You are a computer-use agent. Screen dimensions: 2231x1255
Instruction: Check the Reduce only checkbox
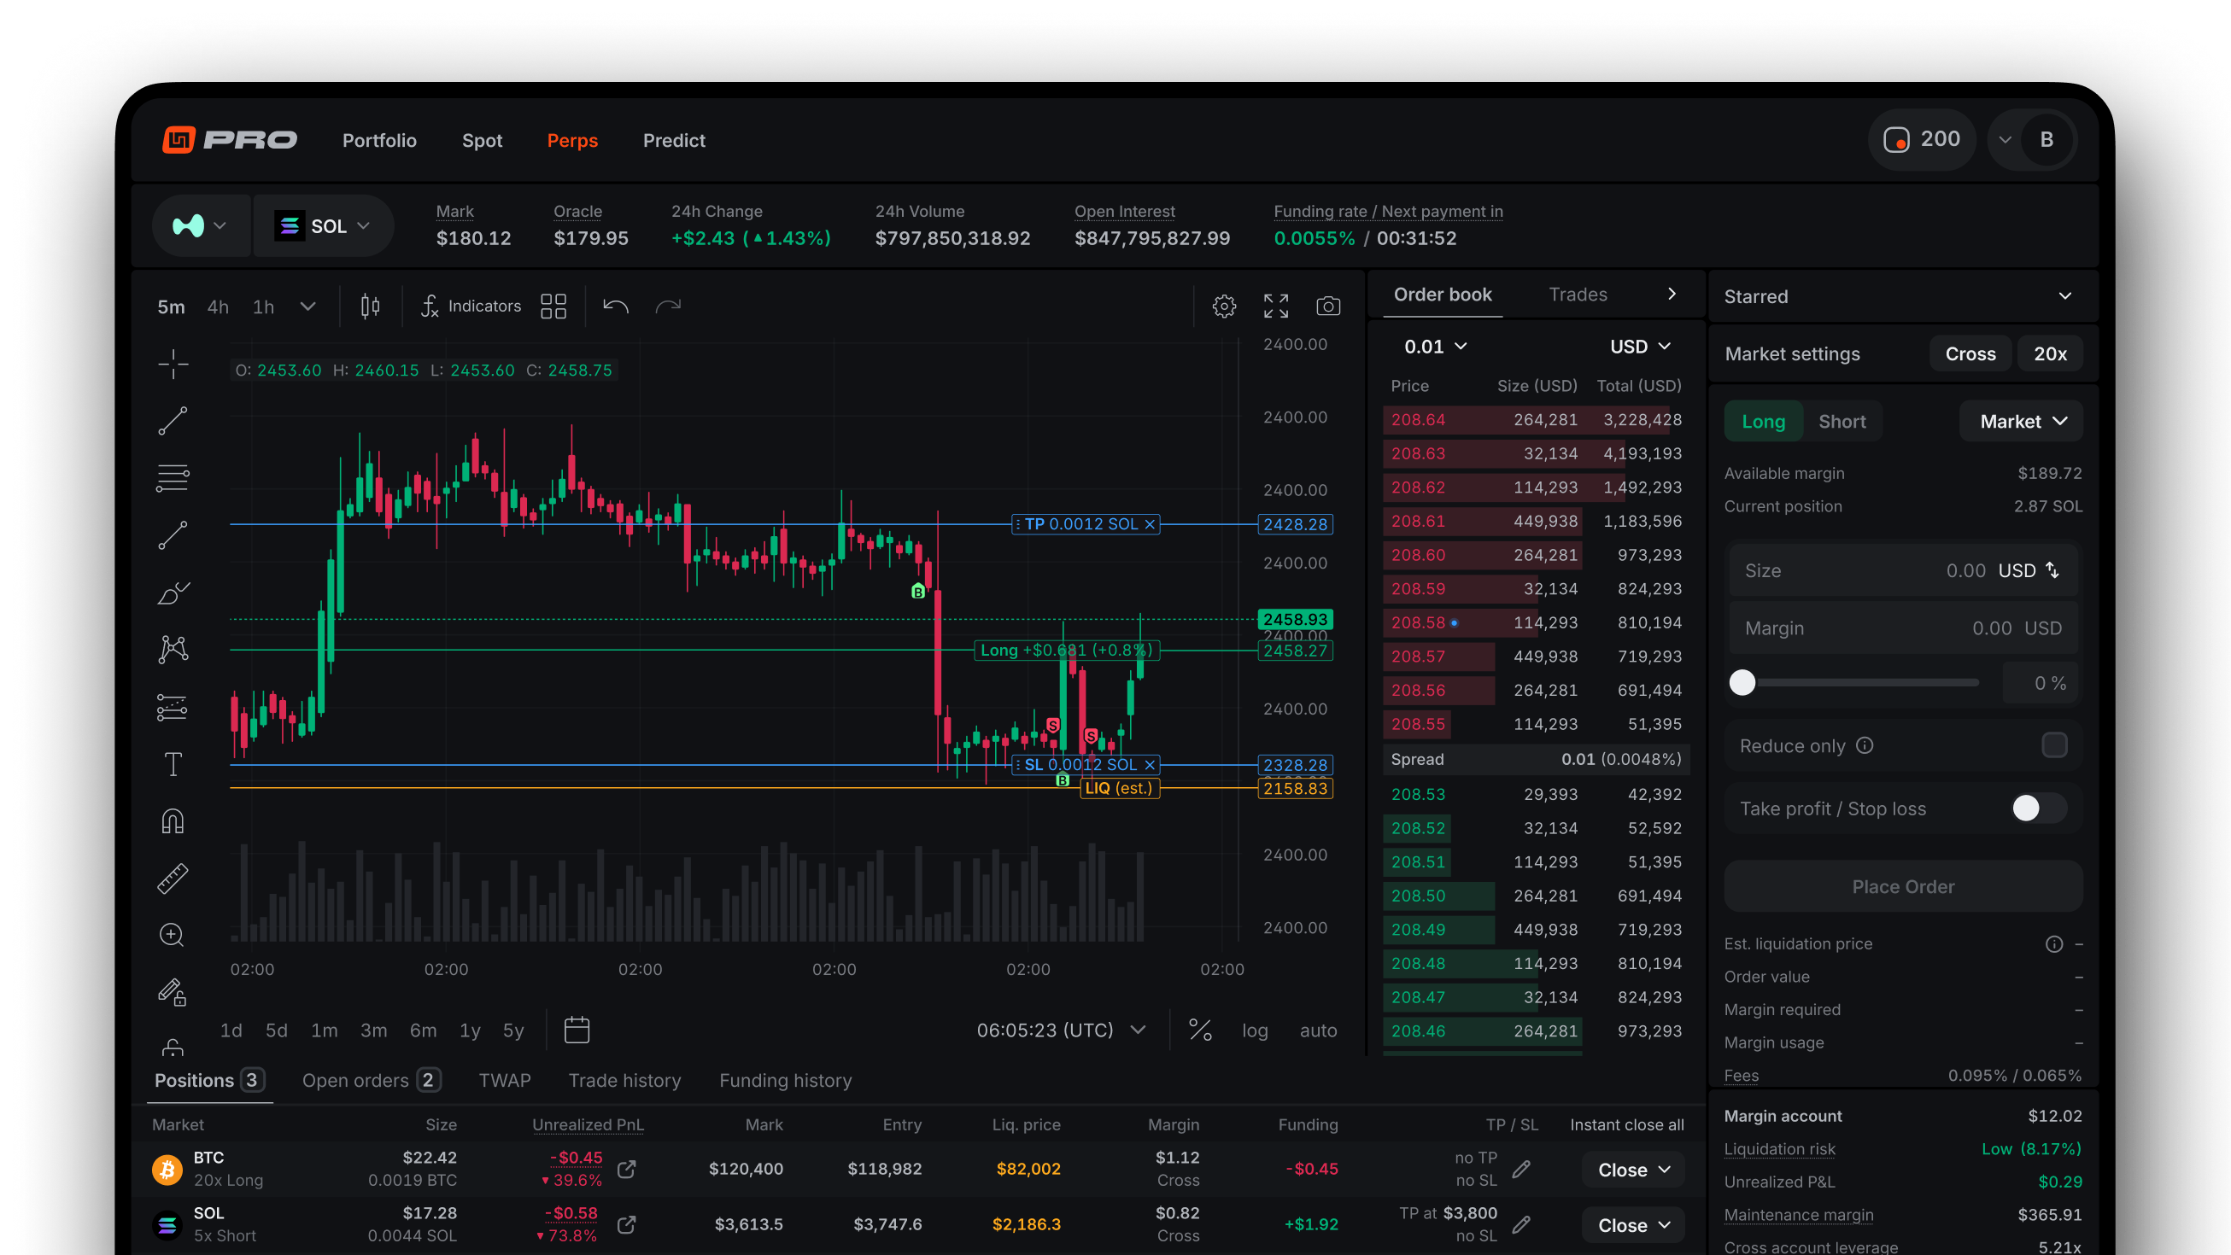2054,746
